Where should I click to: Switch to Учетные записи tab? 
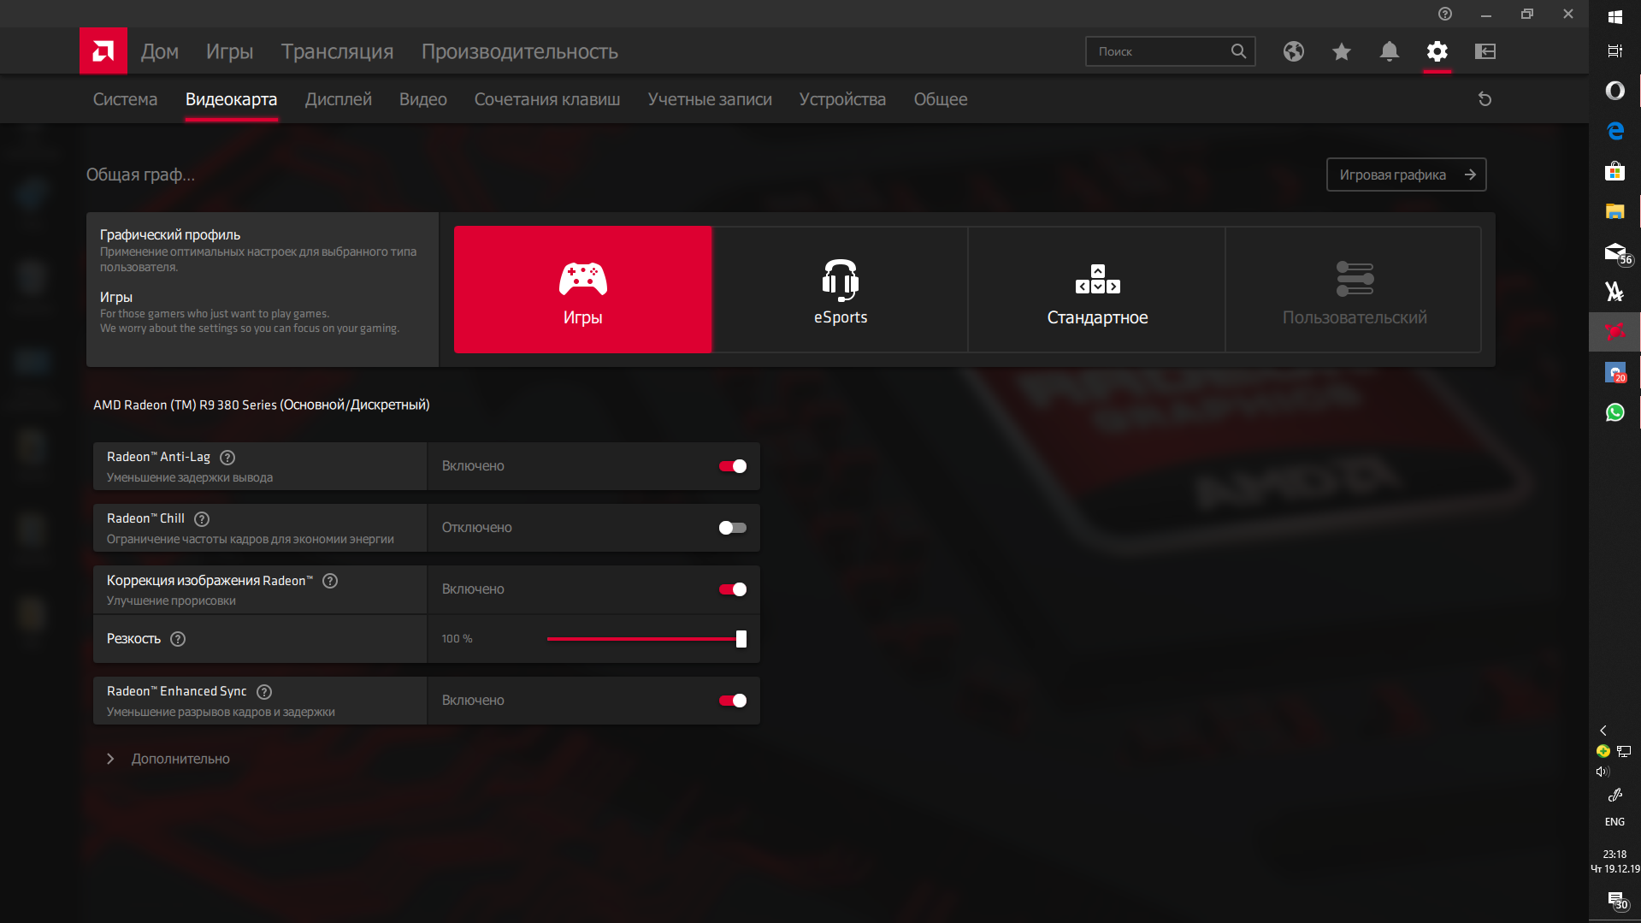710,99
